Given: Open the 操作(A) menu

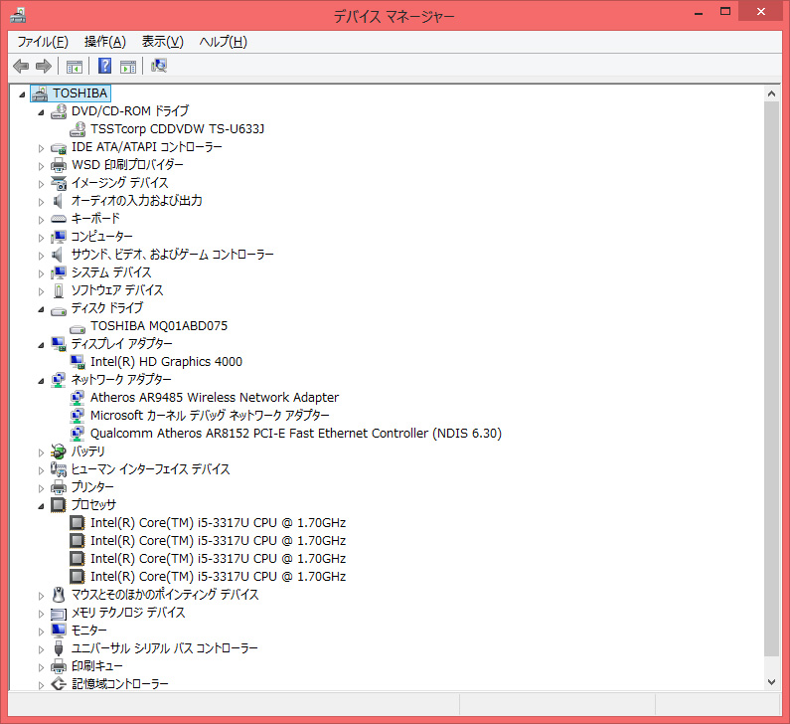Looking at the screenshot, I should click(105, 42).
